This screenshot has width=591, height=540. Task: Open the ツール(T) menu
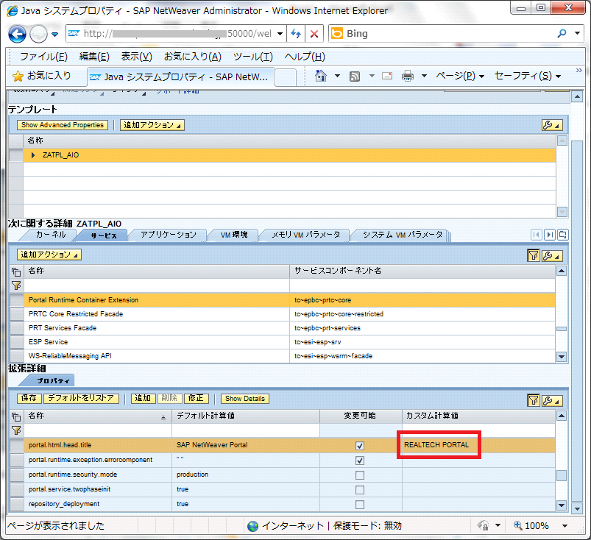coord(253,57)
